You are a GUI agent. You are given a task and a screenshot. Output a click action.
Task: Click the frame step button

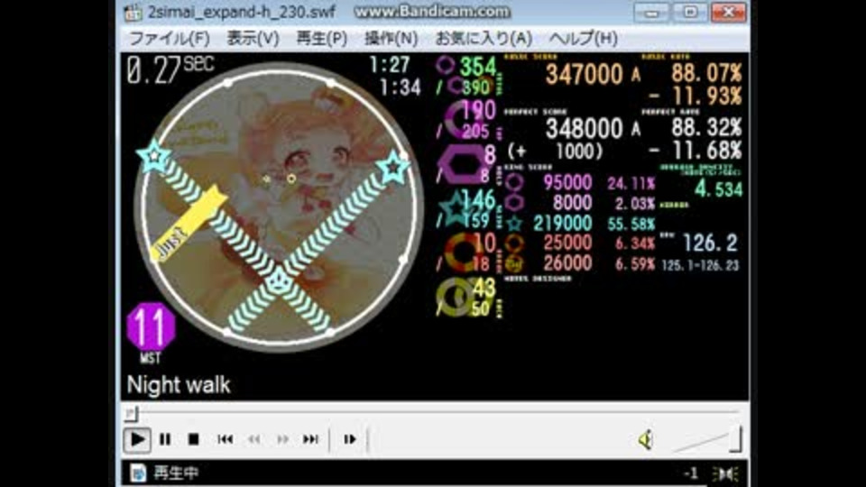tap(350, 439)
